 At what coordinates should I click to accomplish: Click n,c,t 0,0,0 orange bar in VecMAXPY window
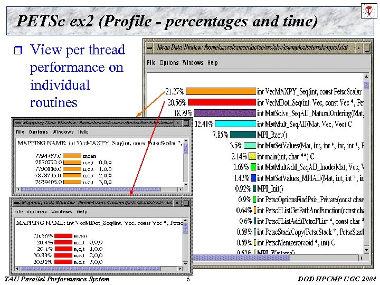(x=72, y=163)
